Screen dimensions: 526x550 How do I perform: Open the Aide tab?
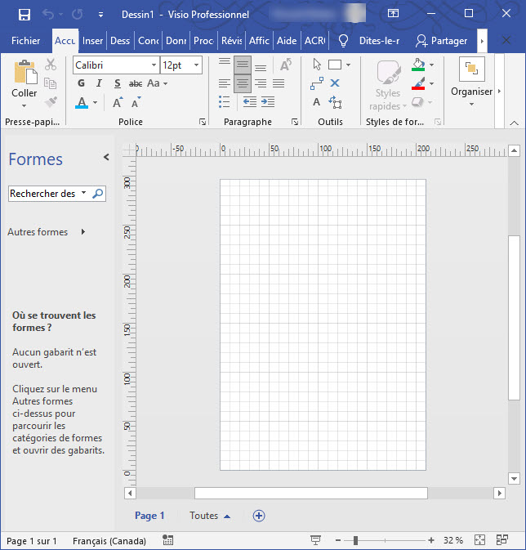coord(287,41)
